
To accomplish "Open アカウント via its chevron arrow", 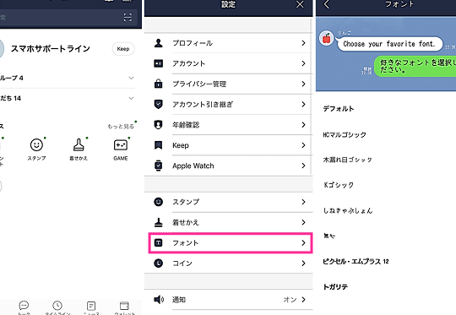I will 303,63.
